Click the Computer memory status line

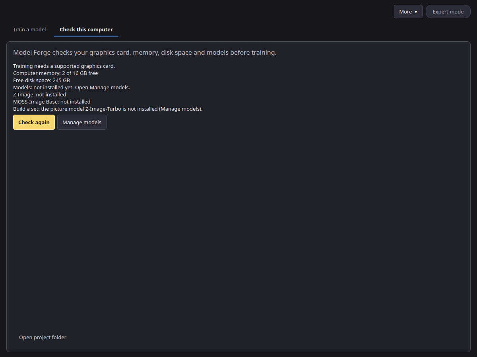tap(56, 73)
